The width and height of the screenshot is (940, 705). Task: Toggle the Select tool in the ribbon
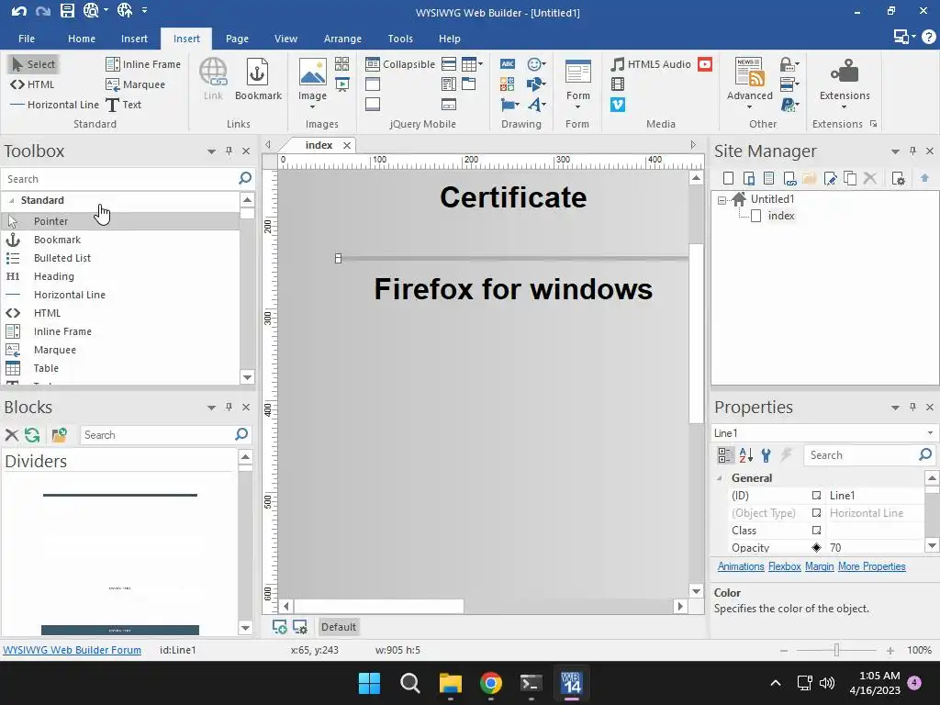tap(34, 64)
